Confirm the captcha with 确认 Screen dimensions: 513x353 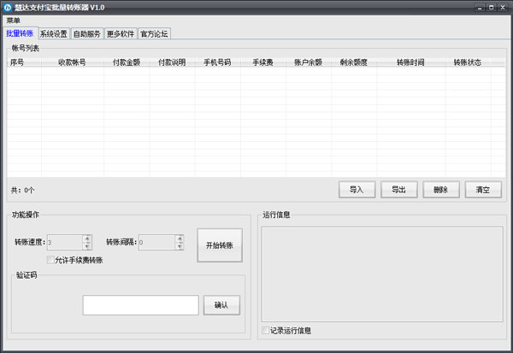pyautogui.click(x=221, y=304)
